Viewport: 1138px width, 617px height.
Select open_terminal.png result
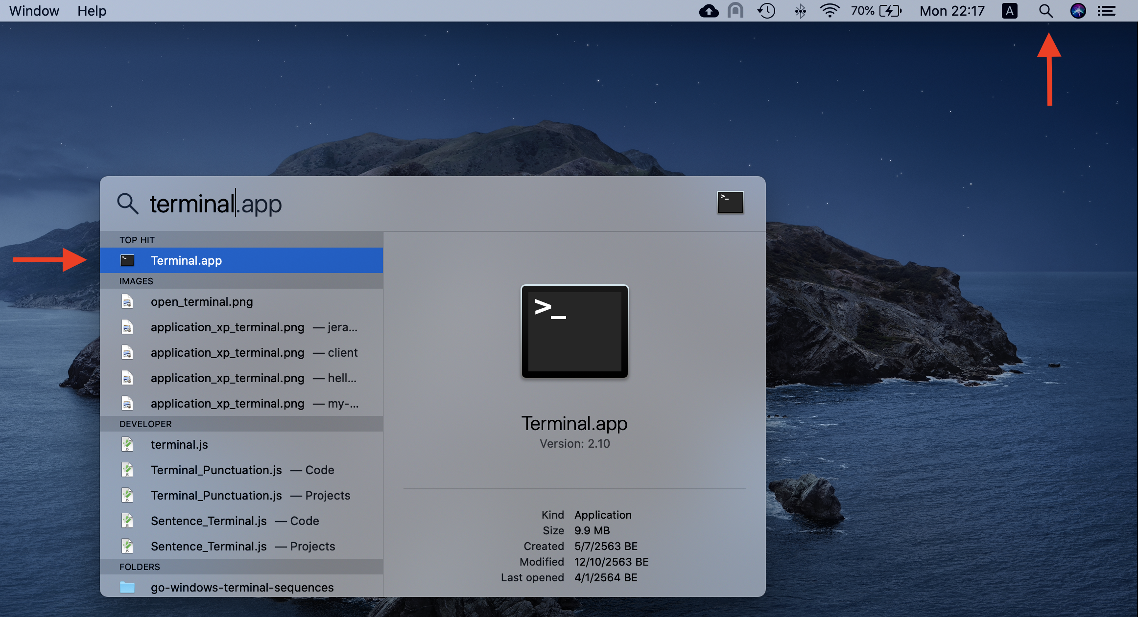point(241,301)
